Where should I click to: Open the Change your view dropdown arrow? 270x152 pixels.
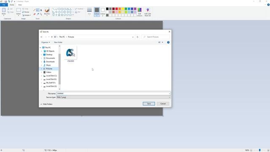[x=162, y=42]
